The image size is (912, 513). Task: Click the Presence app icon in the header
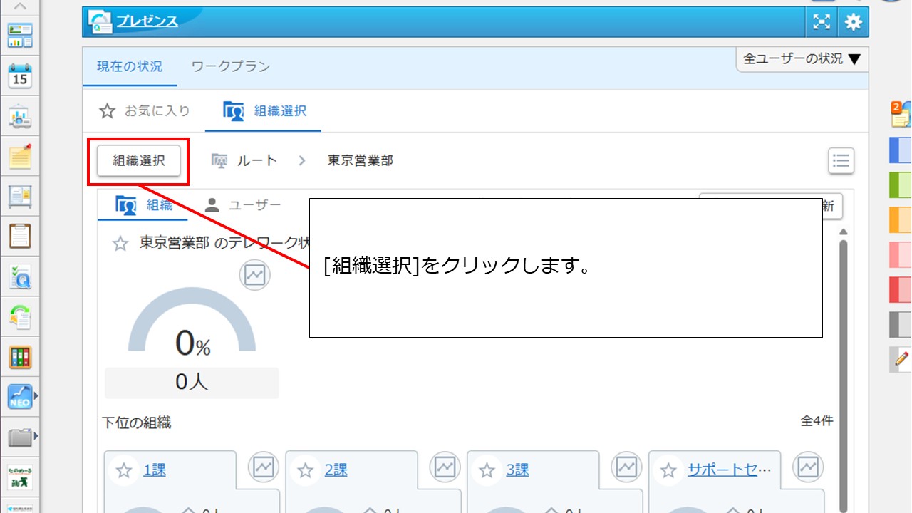click(x=100, y=22)
